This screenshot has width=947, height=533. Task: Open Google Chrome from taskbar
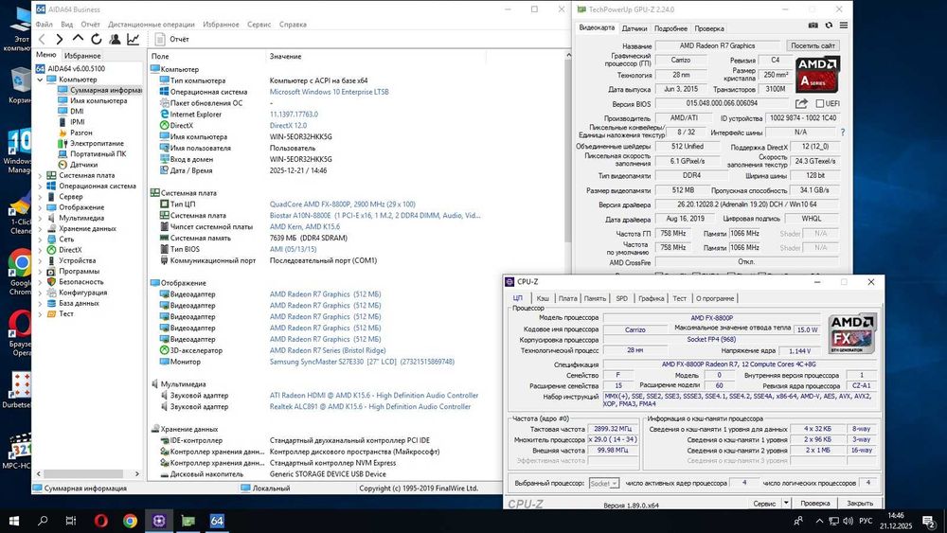click(x=130, y=521)
